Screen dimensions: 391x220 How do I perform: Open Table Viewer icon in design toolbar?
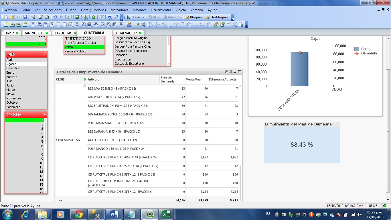click(235, 25)
